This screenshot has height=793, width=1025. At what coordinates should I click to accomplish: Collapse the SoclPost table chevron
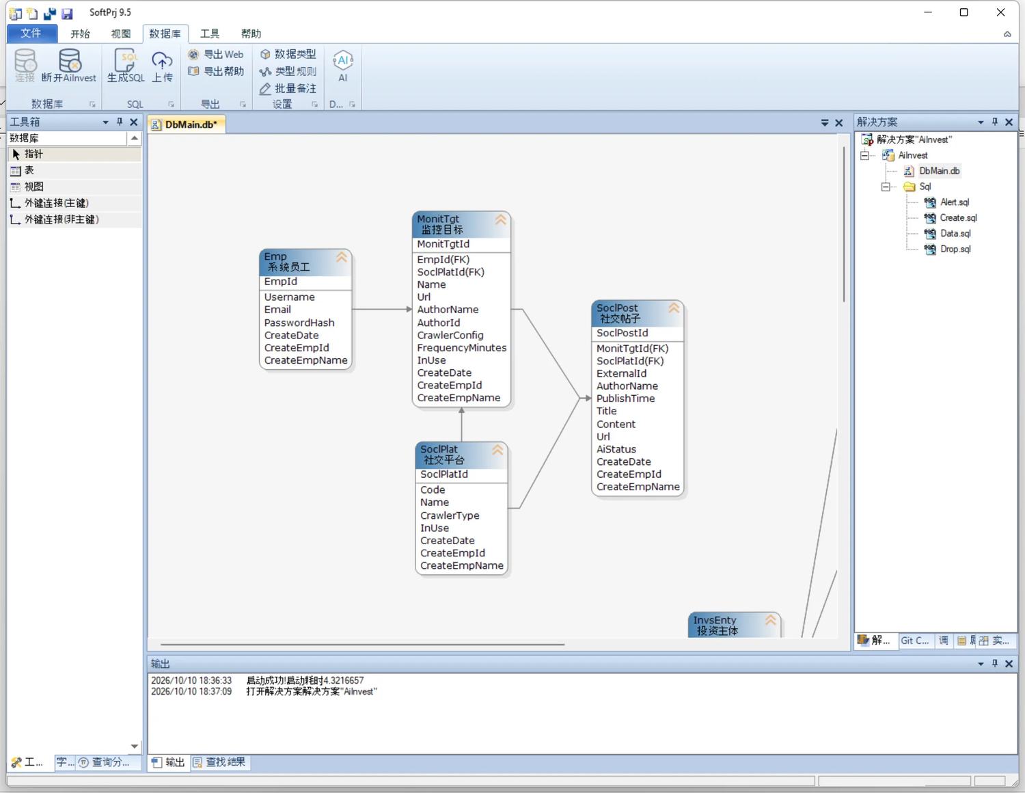tap(674, 308)
